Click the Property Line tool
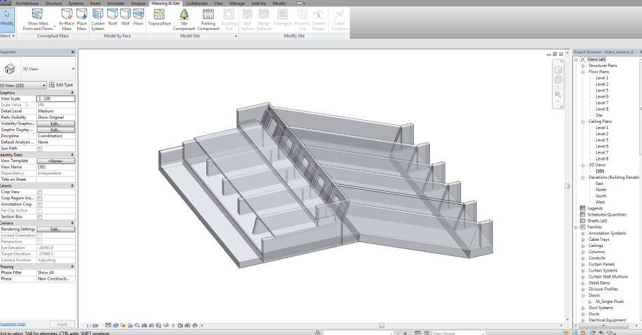Viewport: 642px width, 335px height. click(302, 19)
